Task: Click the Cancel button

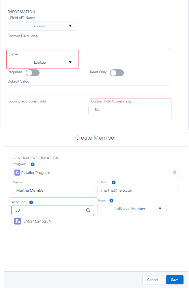Action: [x=152, y=280]
